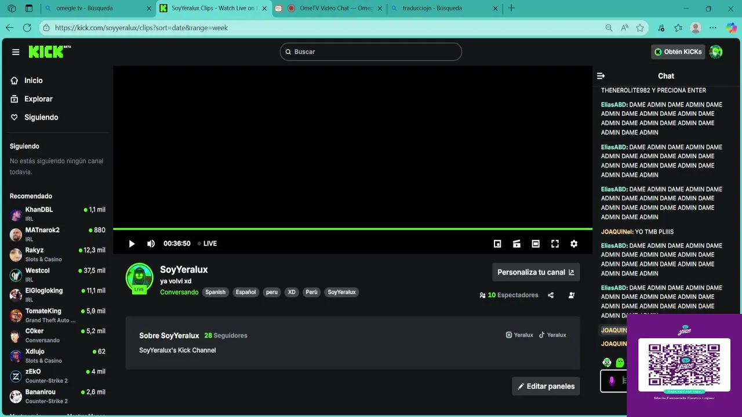Open a new browser tab
Viewport: 742px width, 417px height.
(511, 8)
